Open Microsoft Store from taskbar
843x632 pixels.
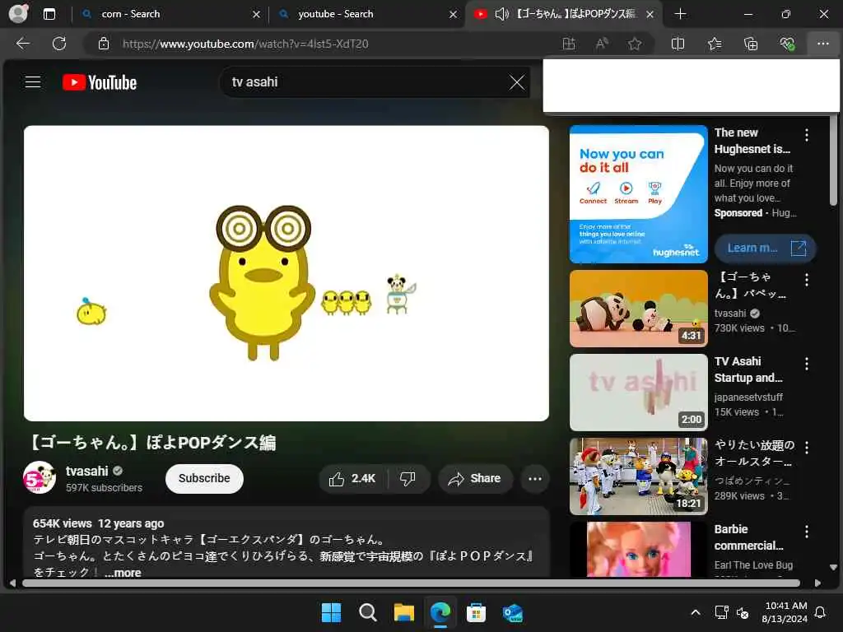pyautogui.click(x=476, y=612)
